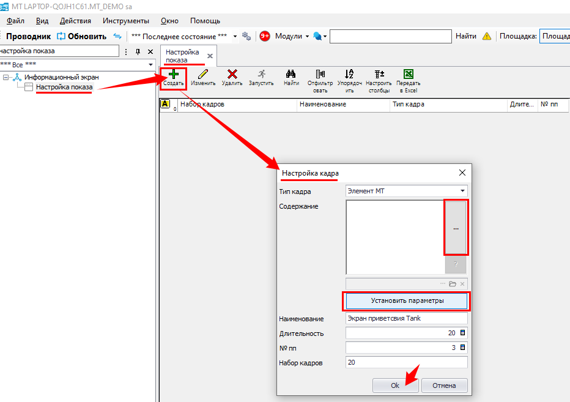
Task: Click the Упорядочить sort icon
Action: 349,75
